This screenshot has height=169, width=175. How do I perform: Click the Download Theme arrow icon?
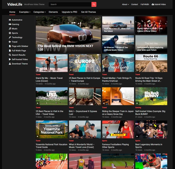[10, 63]
